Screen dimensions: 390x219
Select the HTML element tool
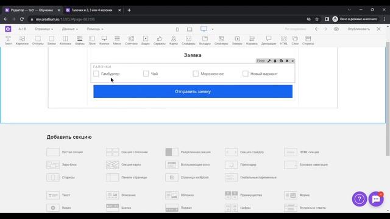283,41
